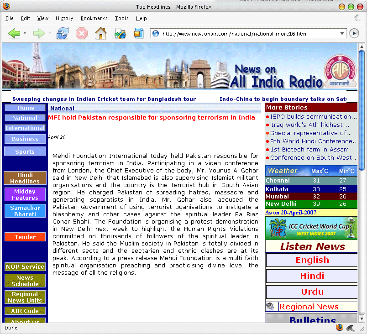
Task: Open the International section button
Action: click(x=25, y=128)
